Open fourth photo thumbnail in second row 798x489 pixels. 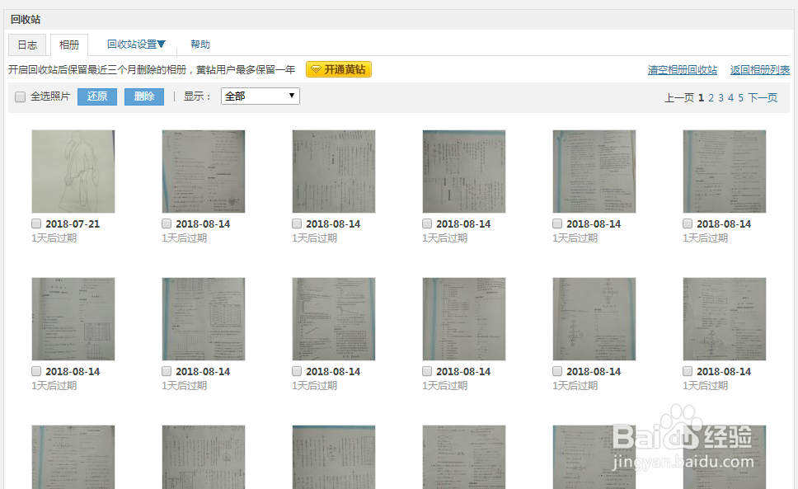(x=464, y=319)
